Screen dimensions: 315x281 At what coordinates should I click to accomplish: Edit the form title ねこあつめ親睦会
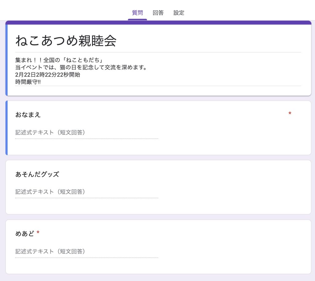[66, 40]
